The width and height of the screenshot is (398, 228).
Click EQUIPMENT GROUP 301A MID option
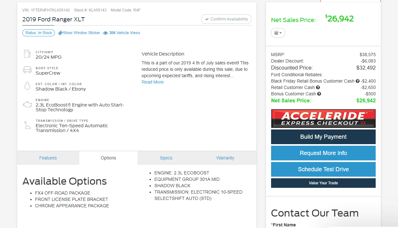[x=187, y=179]
